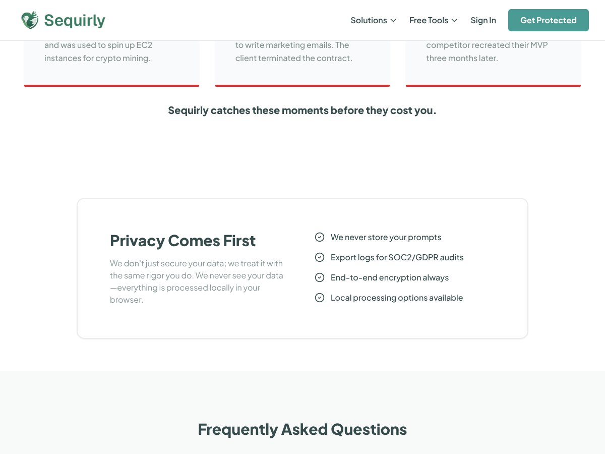Click the checkmark beside "Local processing options available"

320,298
